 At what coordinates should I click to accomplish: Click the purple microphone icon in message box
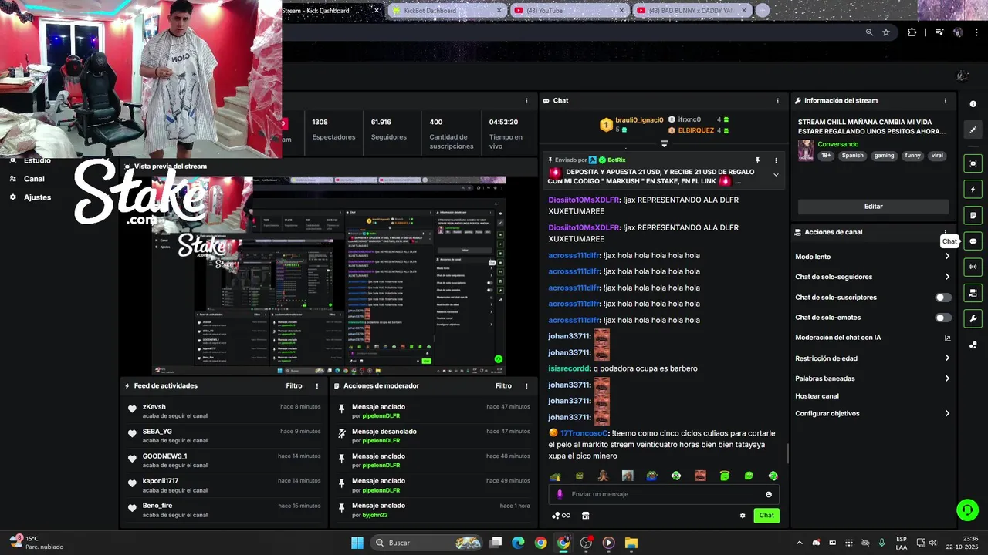point(560,494)
